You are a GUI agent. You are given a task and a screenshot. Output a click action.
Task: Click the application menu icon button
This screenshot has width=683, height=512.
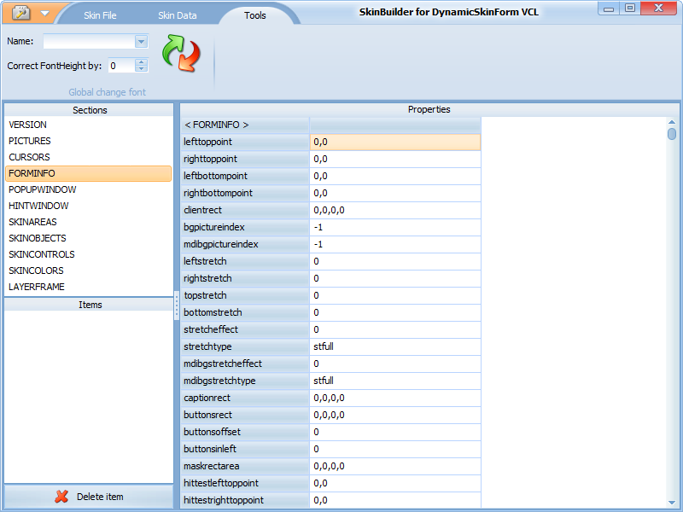click(20, 13)
